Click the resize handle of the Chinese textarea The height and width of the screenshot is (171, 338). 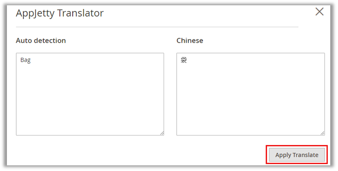pyautogui.click(x=322, y=133)
